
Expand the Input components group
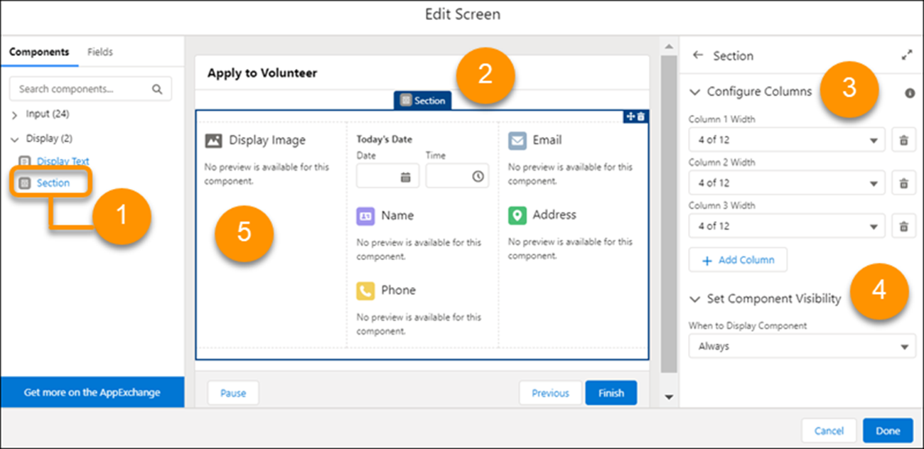[x=14, y=114]
